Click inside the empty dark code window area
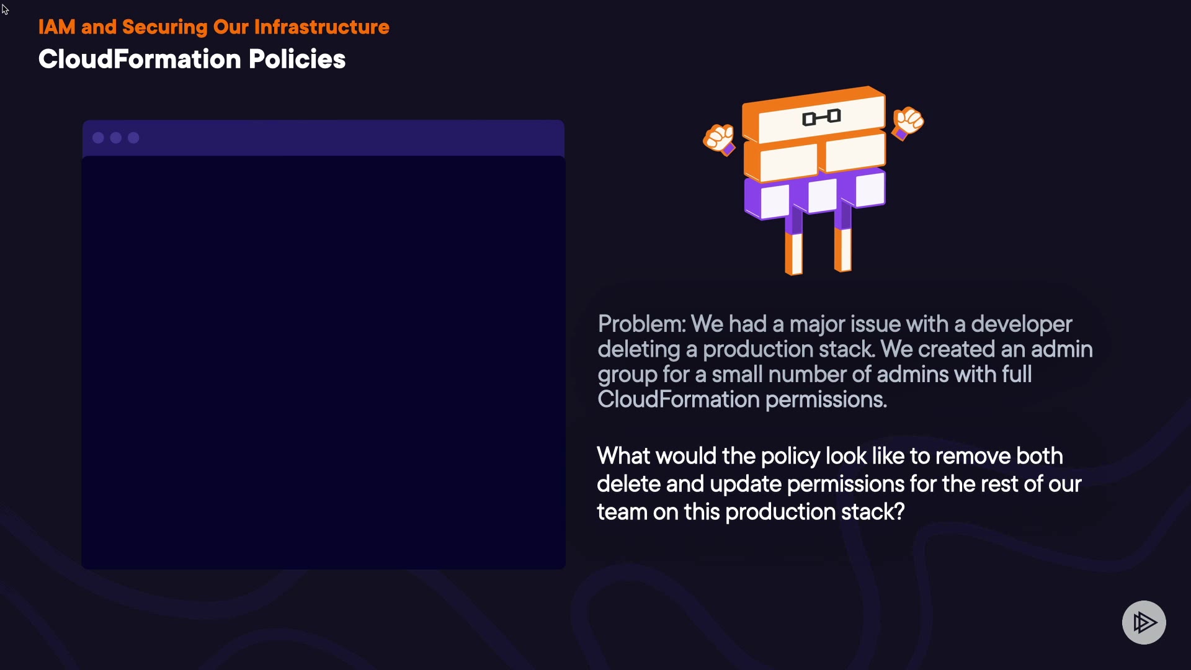Viewport: 1191px width, 670px height. 323,362
